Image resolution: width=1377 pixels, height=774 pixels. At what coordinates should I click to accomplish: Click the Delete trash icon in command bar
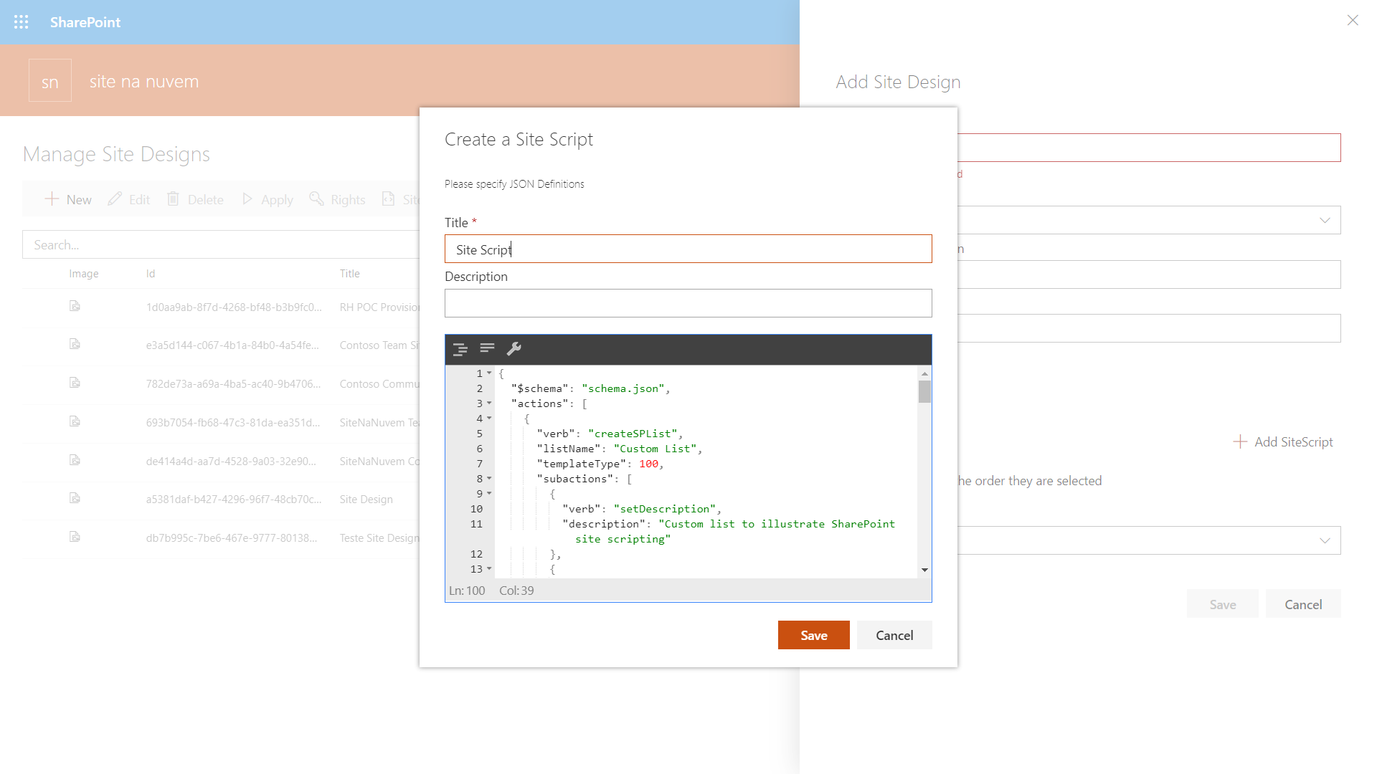pyautogui.click(x=173, y=199)
